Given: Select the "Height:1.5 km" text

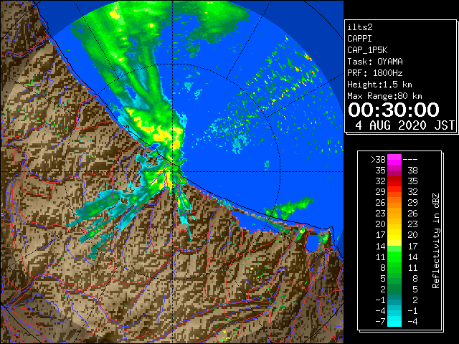Looking at the screenshot, I should (x=379, y=85).
